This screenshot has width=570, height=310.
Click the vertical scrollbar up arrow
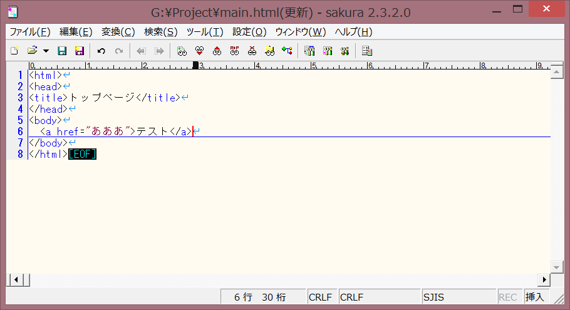coord(557,72)
